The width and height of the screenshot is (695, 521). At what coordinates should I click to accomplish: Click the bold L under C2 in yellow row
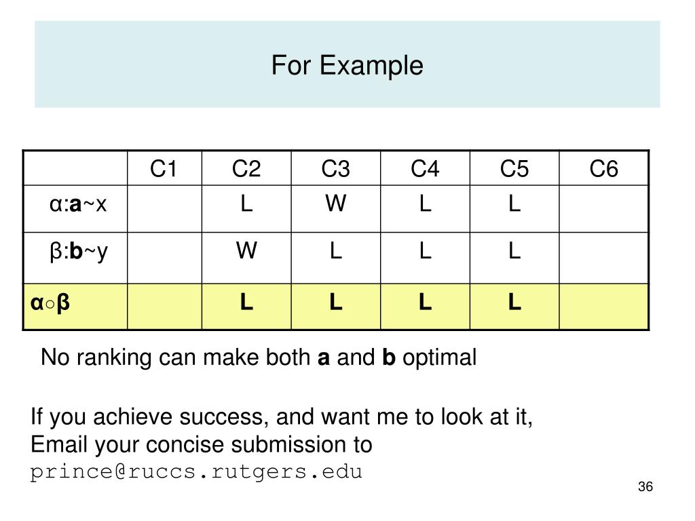[246, 302]
